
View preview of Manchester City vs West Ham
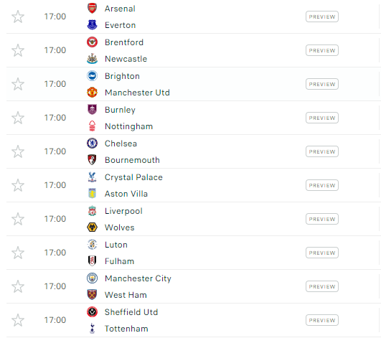click(322, 287)
